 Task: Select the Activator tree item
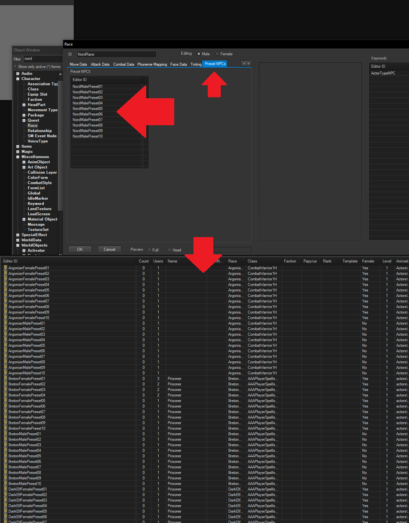tap(36, 250)
